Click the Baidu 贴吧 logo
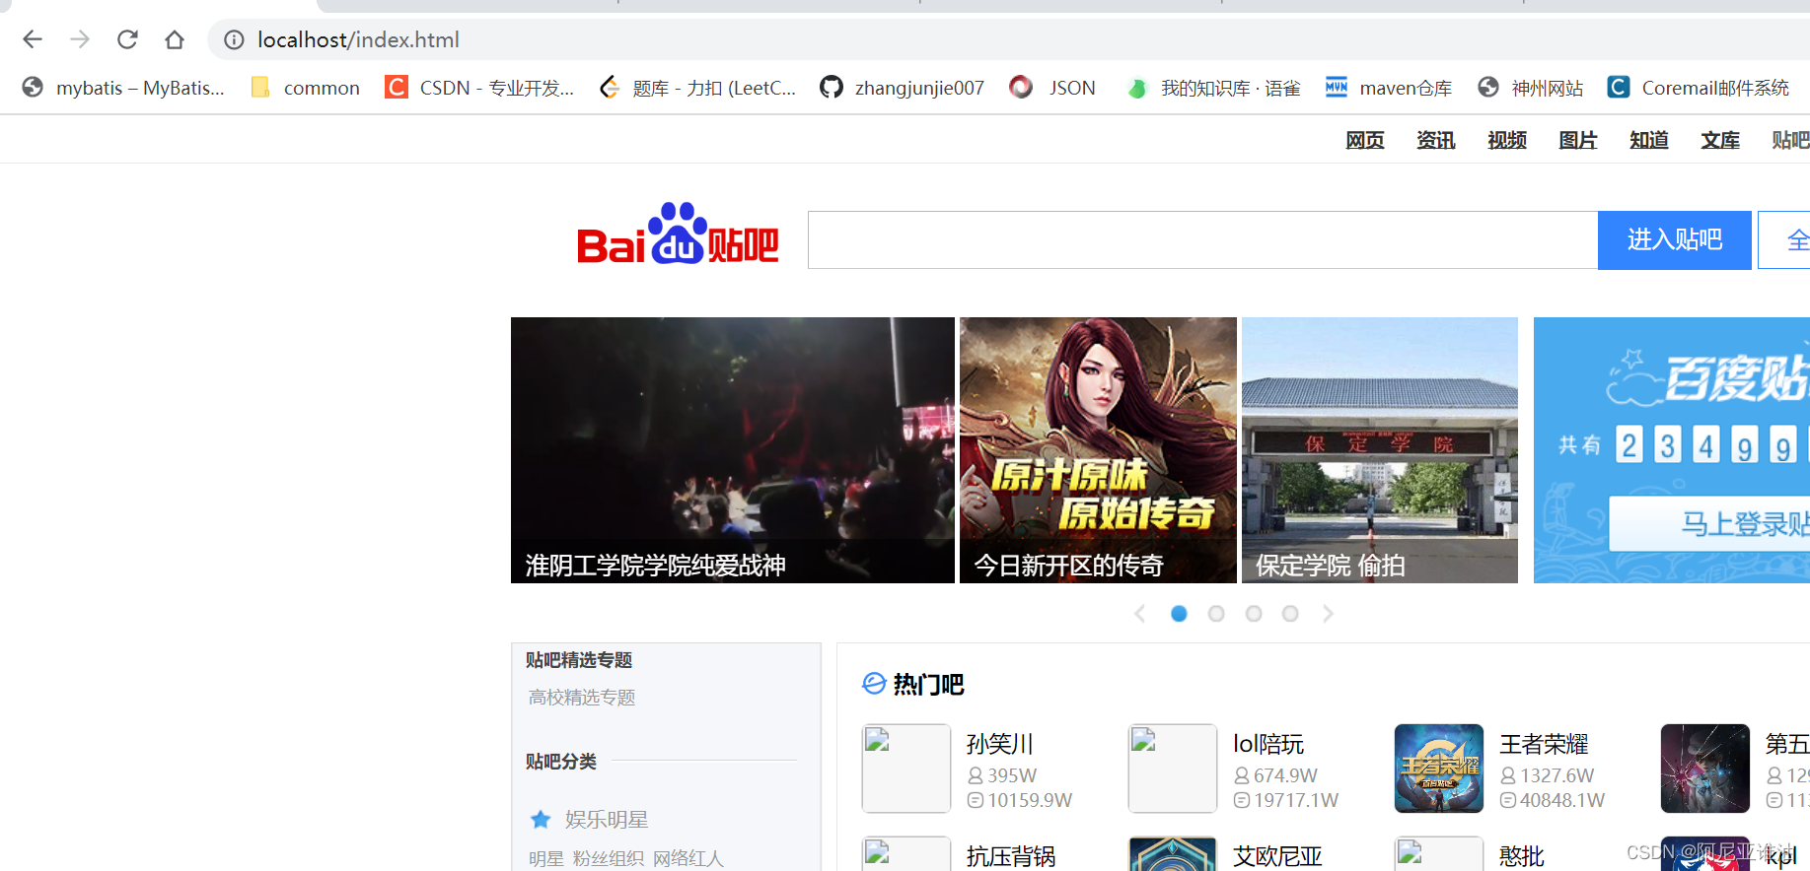The image size is (1810, 871). (678, 234)
